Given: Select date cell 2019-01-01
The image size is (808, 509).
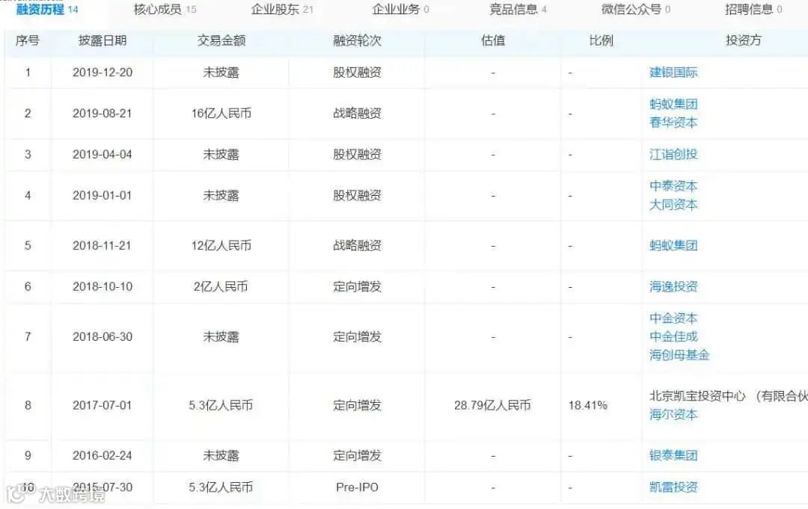Looking at the screenshot, I should [x=102, y=196].
